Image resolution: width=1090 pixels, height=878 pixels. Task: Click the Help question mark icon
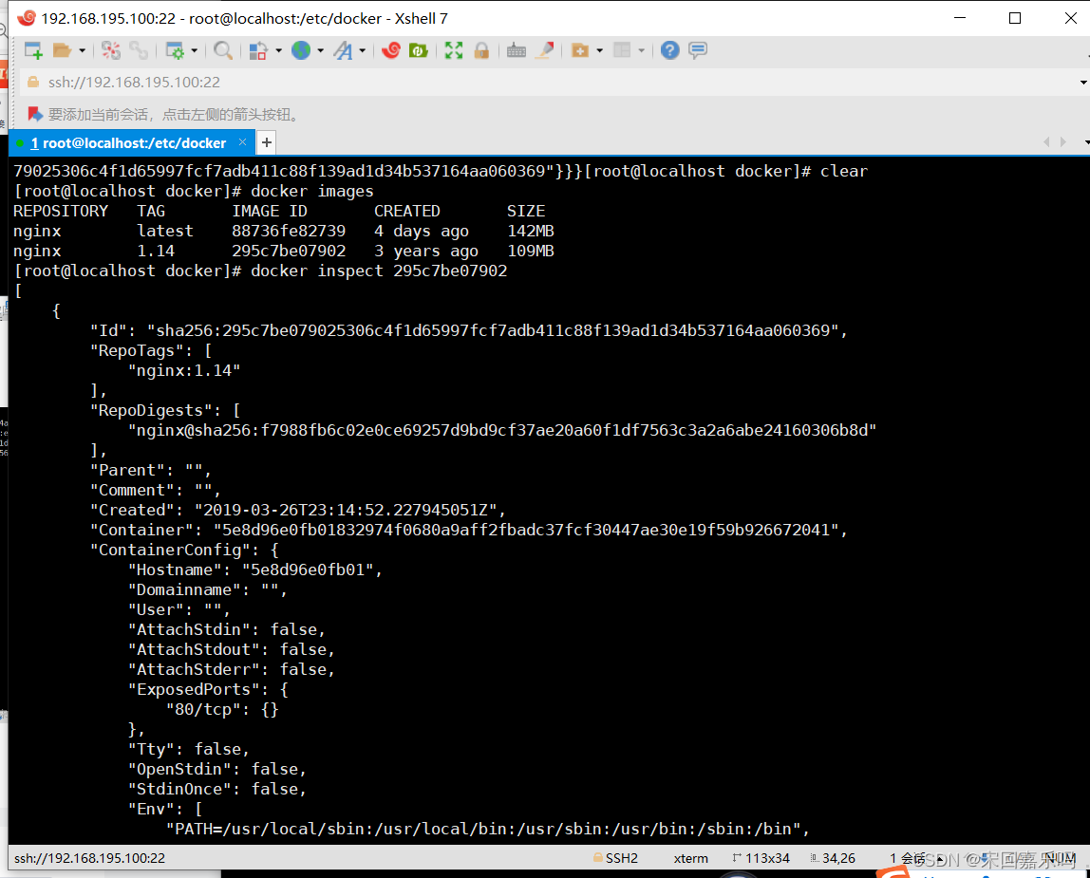pyautogui.click(x=669, y=49)
